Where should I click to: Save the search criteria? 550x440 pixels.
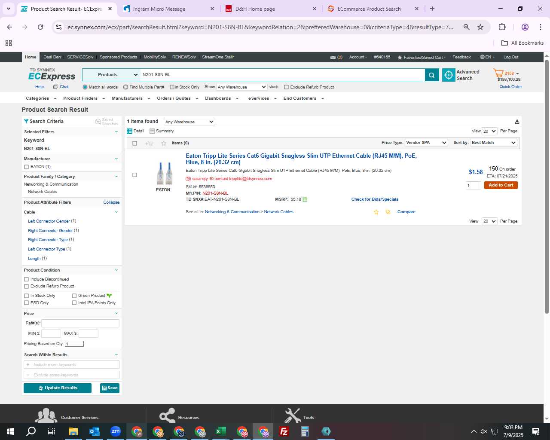[110, 388]
